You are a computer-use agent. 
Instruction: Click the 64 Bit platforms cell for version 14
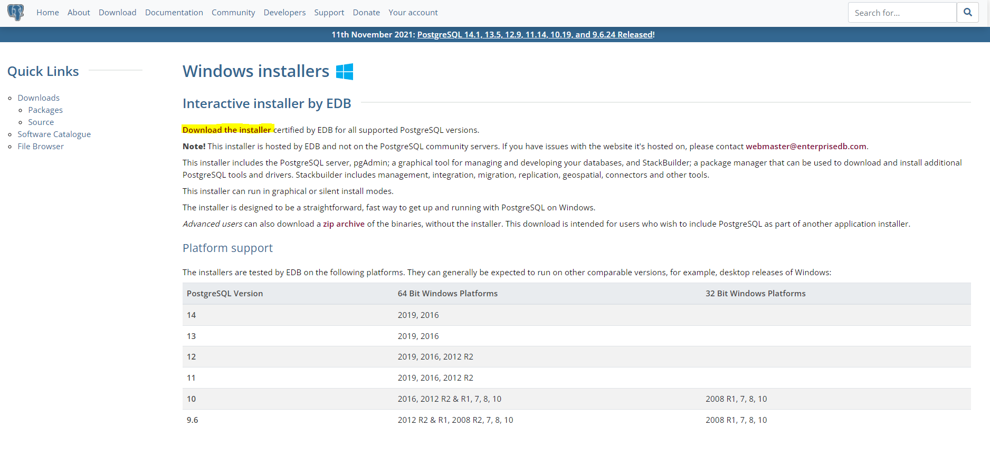coord(548,315)
